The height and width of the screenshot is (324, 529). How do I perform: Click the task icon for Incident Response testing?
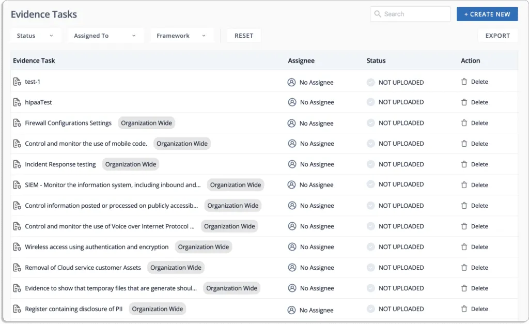(x=17, y=164)
